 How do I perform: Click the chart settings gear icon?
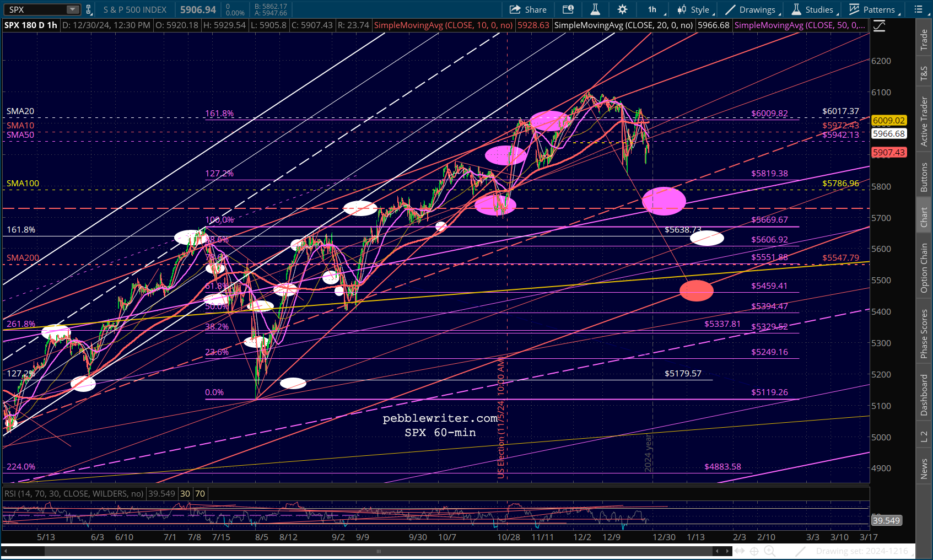tap(622, 9)
